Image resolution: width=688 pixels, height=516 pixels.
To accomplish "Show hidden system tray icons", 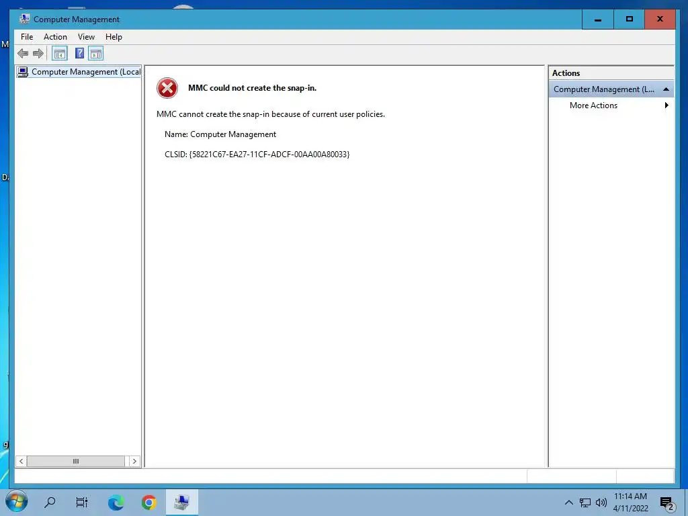I will click(568, 503).
